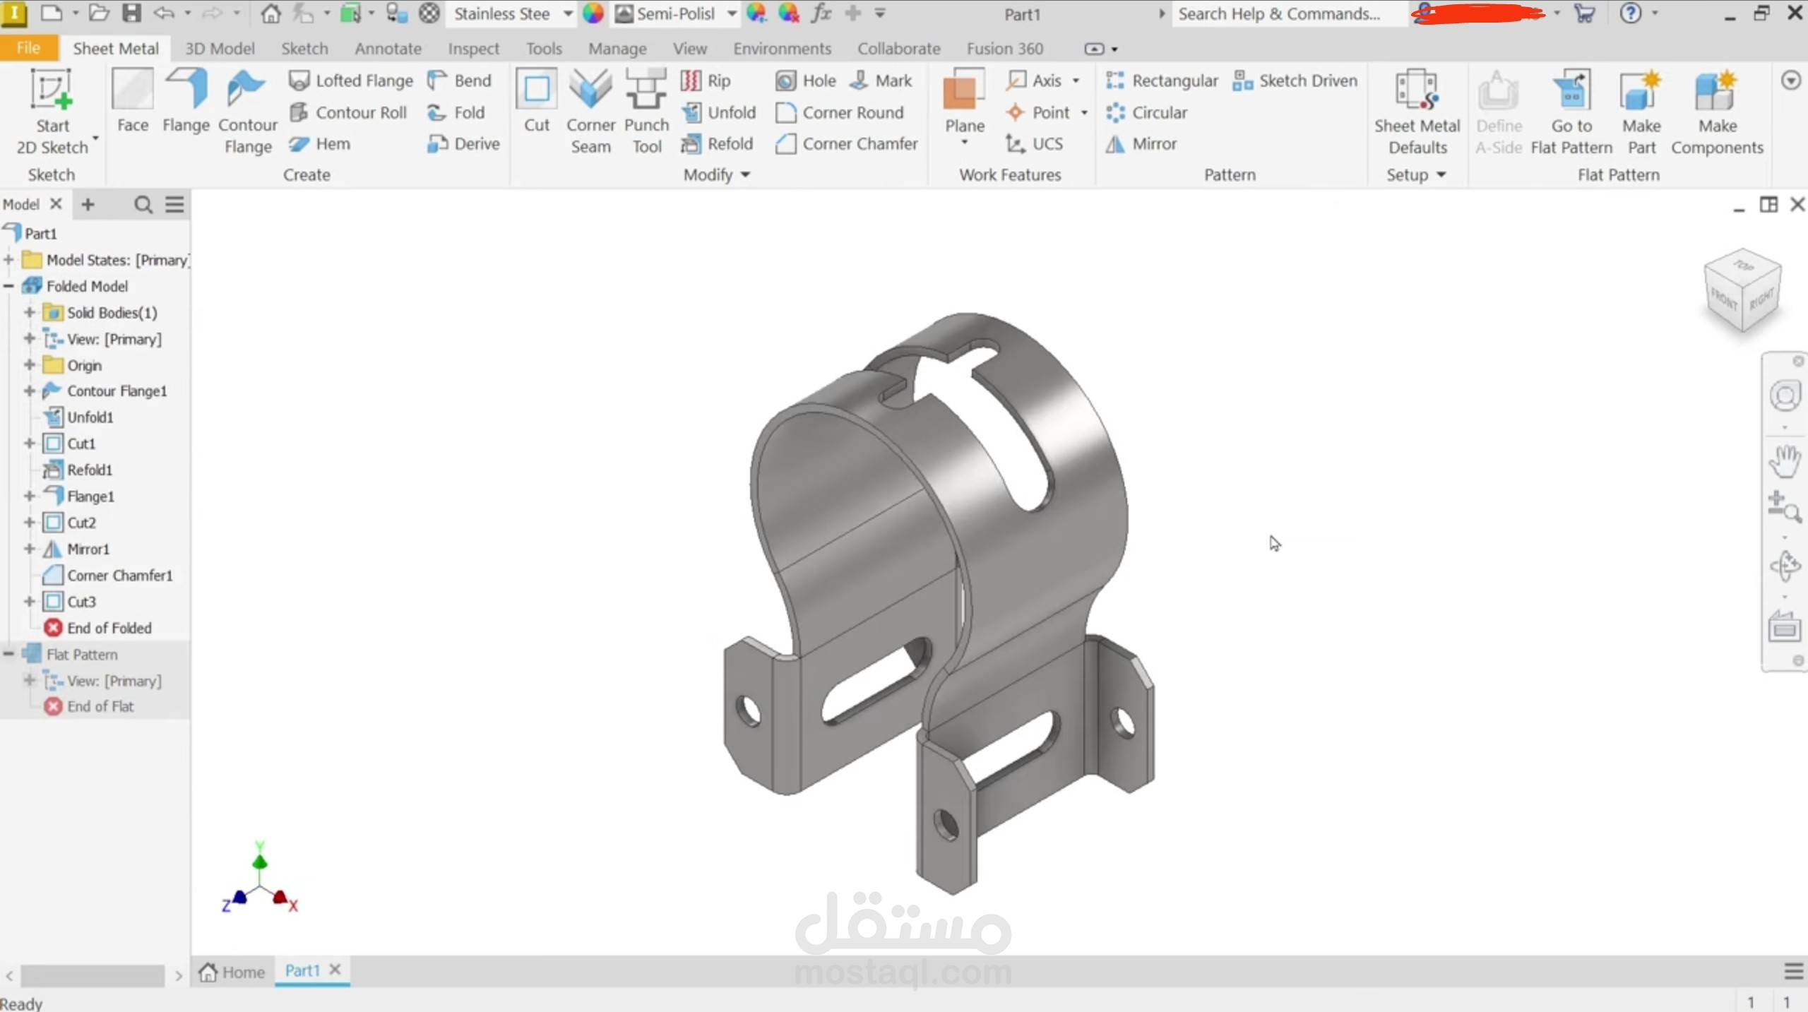
Task: Expand the Solid Bodies(1) node
Action: tap(29, 312)
